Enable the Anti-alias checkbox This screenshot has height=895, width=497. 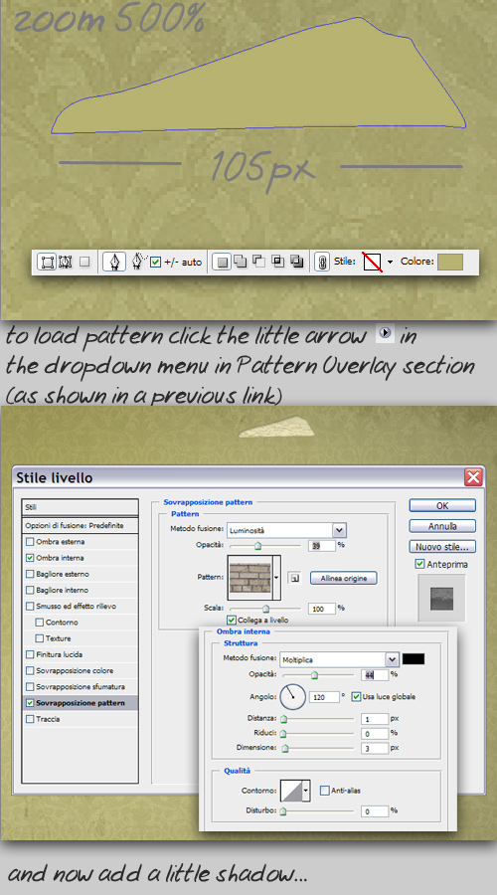325,791
